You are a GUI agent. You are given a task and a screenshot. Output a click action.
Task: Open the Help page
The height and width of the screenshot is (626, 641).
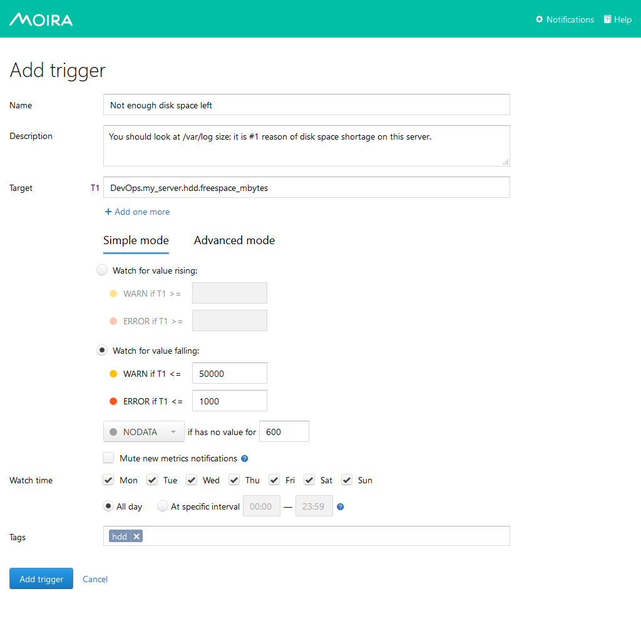pos(617,19)
